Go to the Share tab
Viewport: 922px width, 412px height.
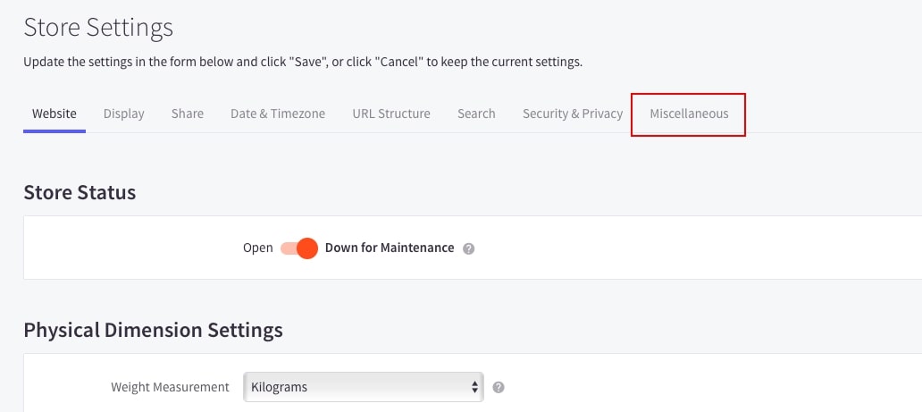tap(188, 114)
